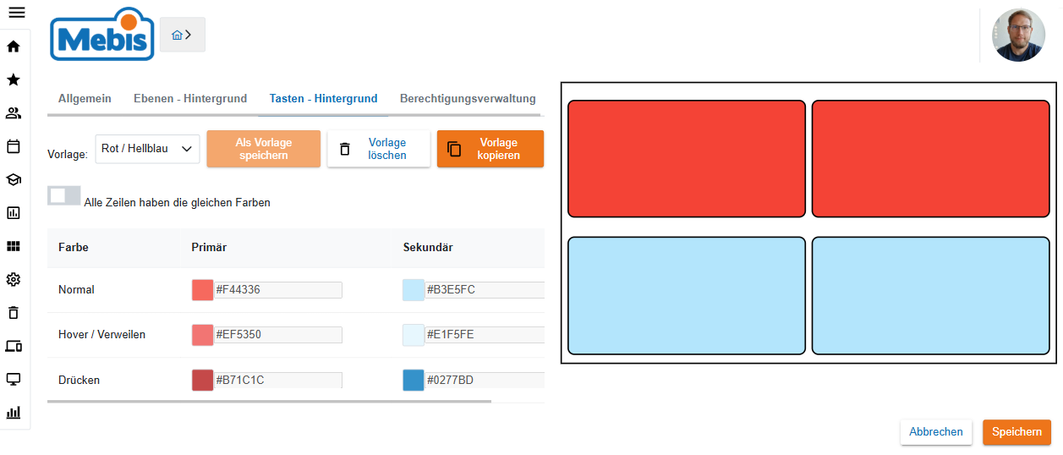
Task: Switch to the Allgemein tab
Action: [x=85, y=99]
